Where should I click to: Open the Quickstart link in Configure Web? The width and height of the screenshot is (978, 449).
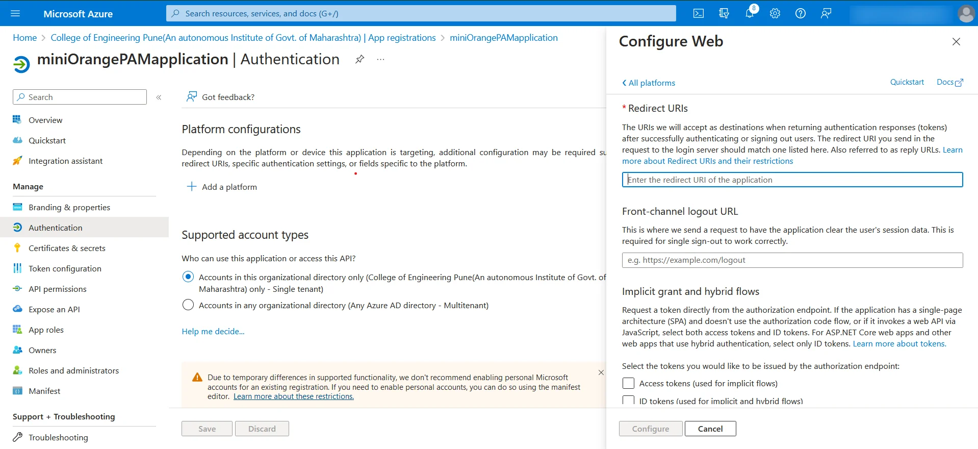coord(907,82)
